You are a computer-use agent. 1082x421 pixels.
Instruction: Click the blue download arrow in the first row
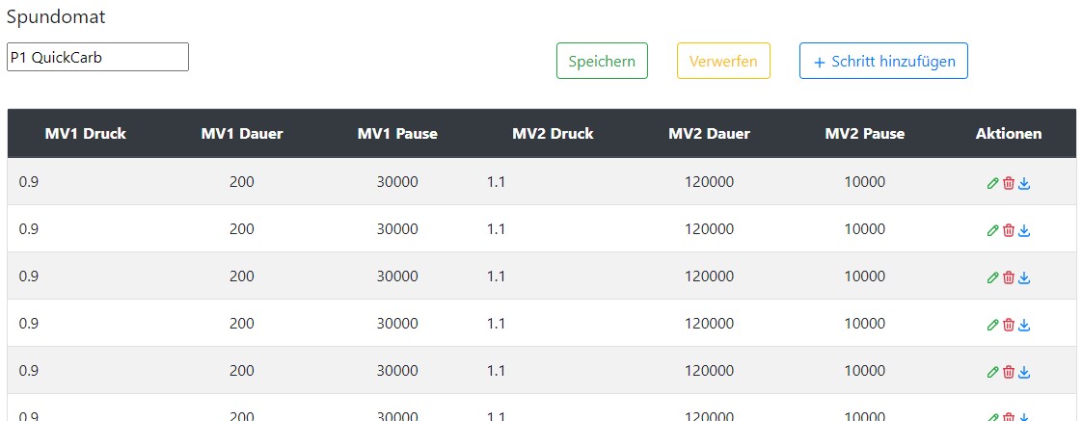(x=1024, y=183)
